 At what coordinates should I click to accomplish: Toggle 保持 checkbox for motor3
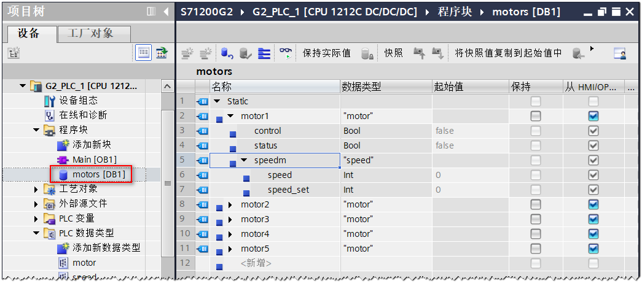[536, 219]
